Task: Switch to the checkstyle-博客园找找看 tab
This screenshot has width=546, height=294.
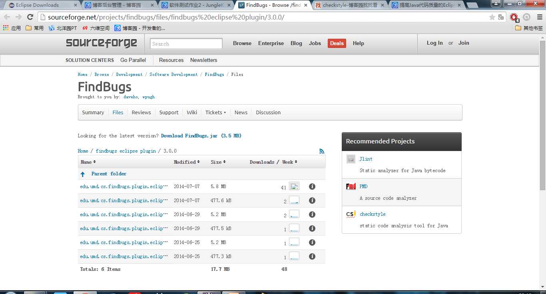Action: click(x=349, y=5)
